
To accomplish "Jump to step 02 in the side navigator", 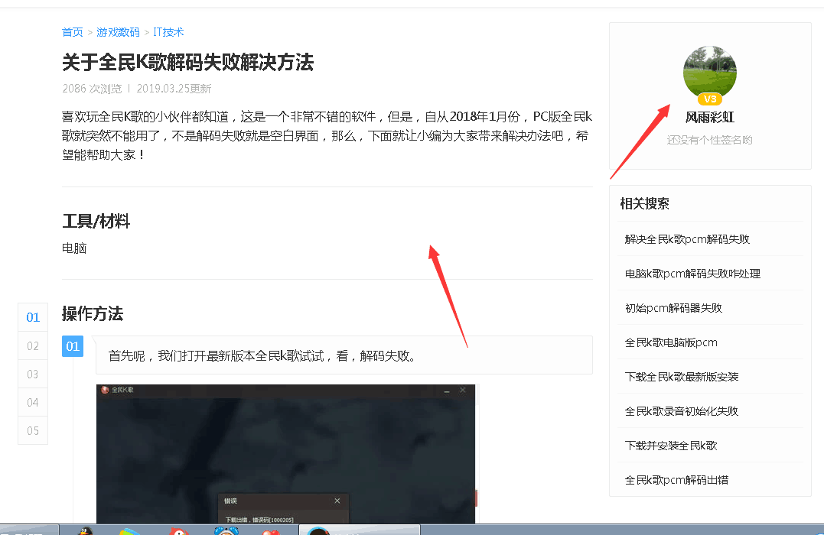I will click(x=33, y=346).
